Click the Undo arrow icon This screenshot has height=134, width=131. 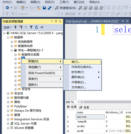(x=126, y=8)
